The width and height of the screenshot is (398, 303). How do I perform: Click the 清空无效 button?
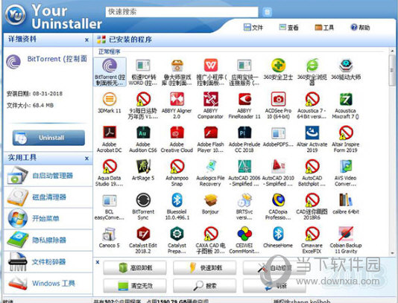click(135, 286)
